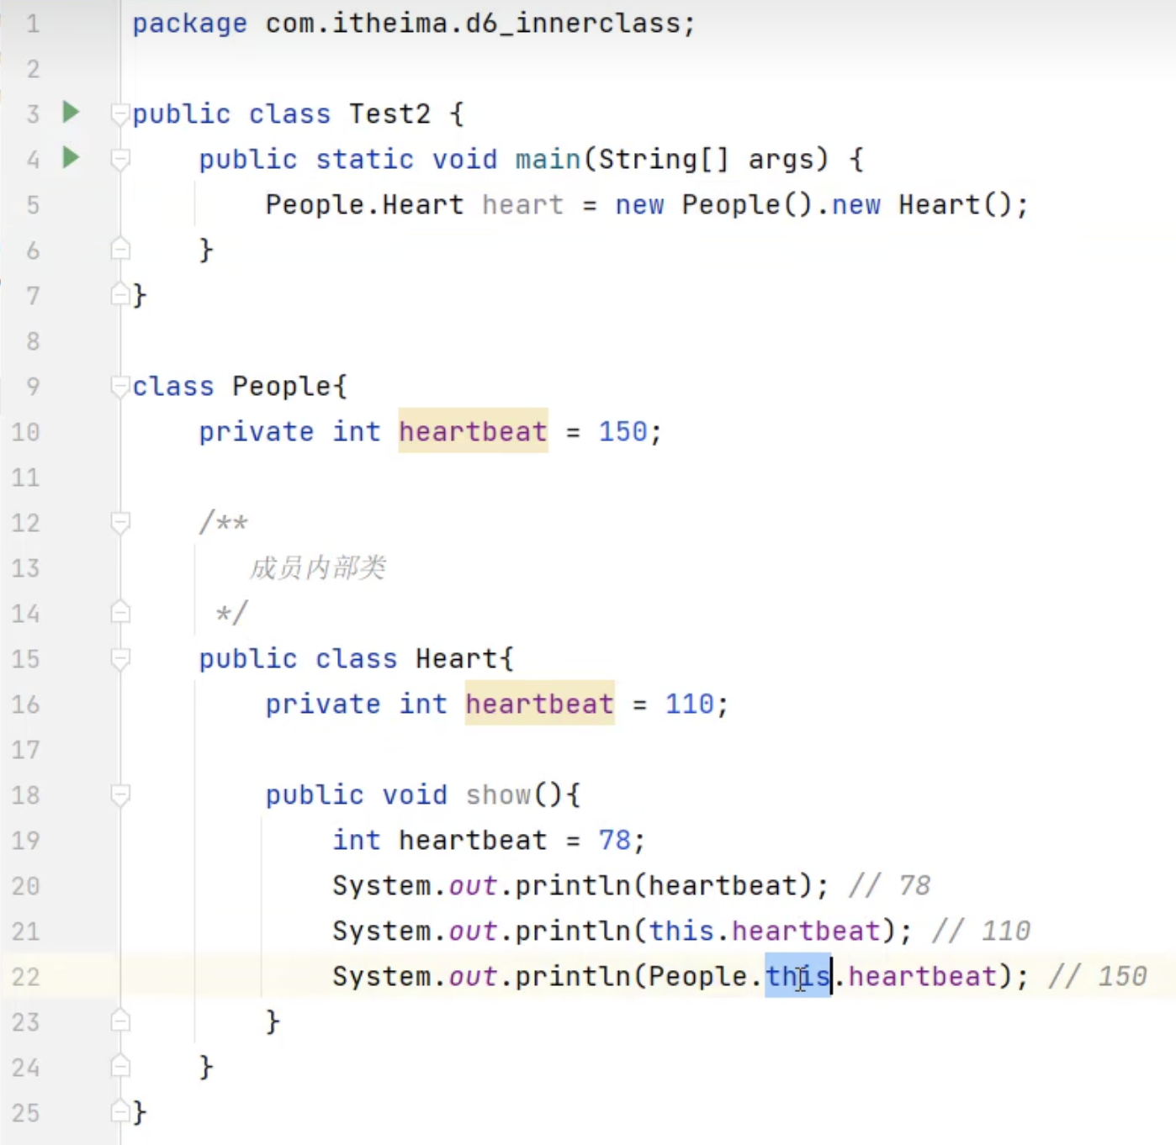Collapse the show method fold marker
The height and width of the screenshot is (1145, 1176).
tap(120, 794)
